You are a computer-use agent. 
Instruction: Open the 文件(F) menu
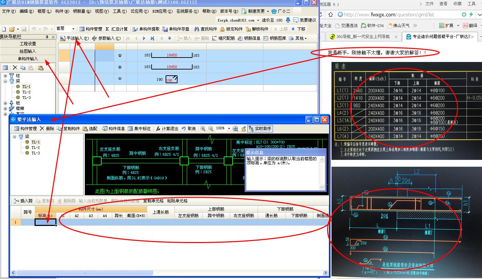click(9, 11)
